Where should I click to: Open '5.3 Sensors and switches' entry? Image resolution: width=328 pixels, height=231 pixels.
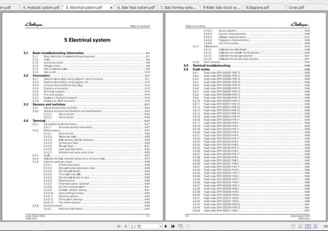86,104
